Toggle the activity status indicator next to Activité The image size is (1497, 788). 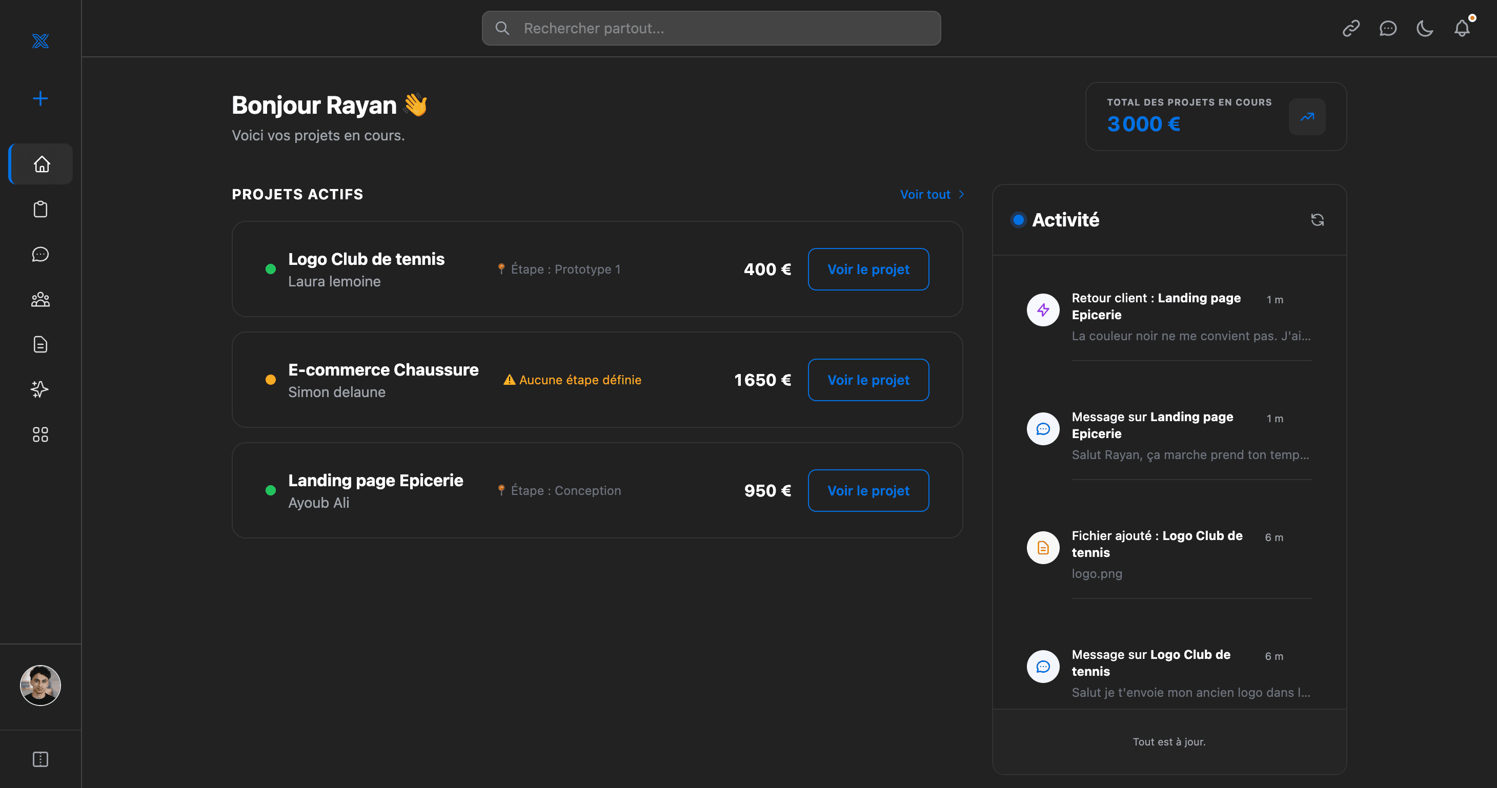(x=1018, y=219)
